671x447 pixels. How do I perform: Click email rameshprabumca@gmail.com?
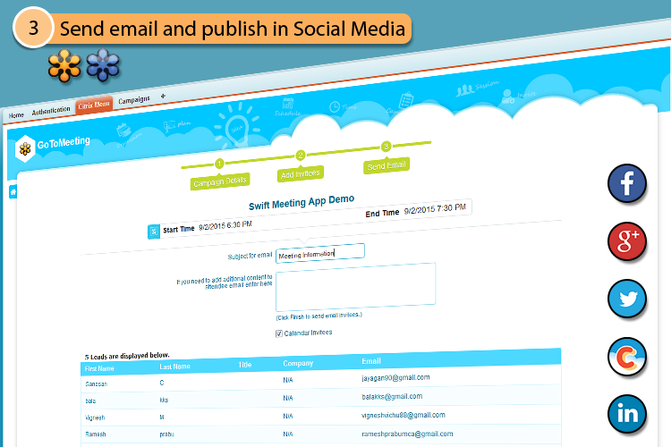pos(407,434)
